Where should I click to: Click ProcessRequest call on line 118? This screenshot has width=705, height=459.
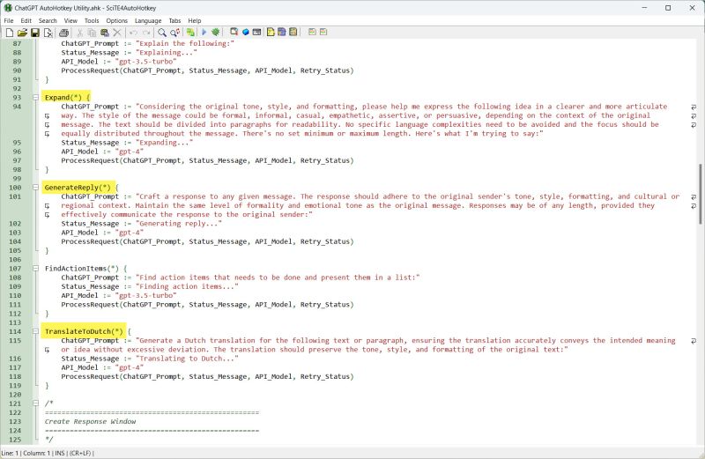(207, 376)
